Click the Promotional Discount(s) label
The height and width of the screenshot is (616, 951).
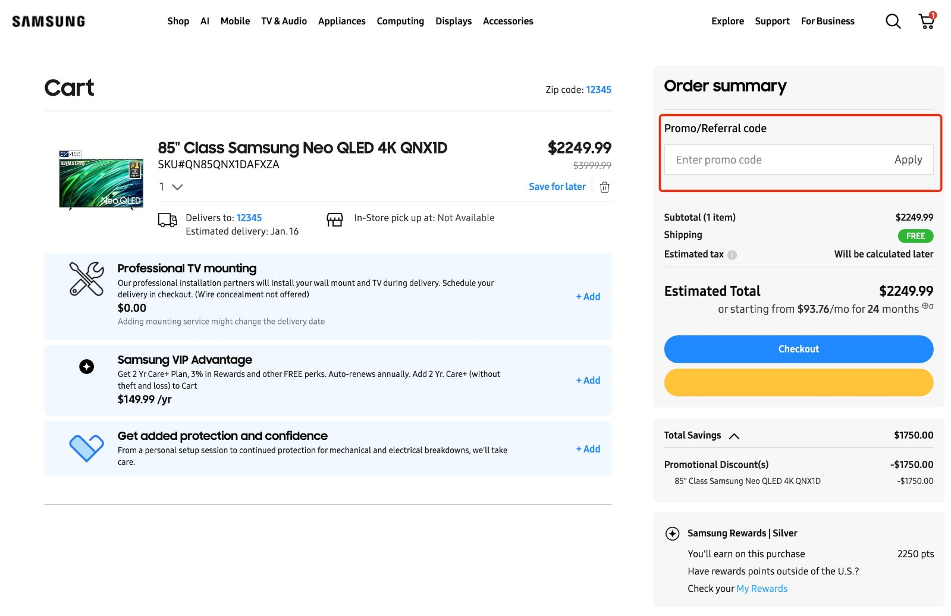(716, 466)
